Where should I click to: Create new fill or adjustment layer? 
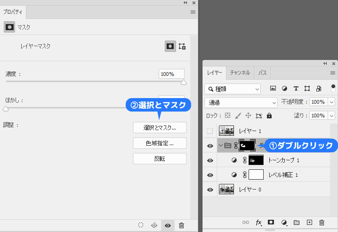pyautogui.click(x=284, y=223)
